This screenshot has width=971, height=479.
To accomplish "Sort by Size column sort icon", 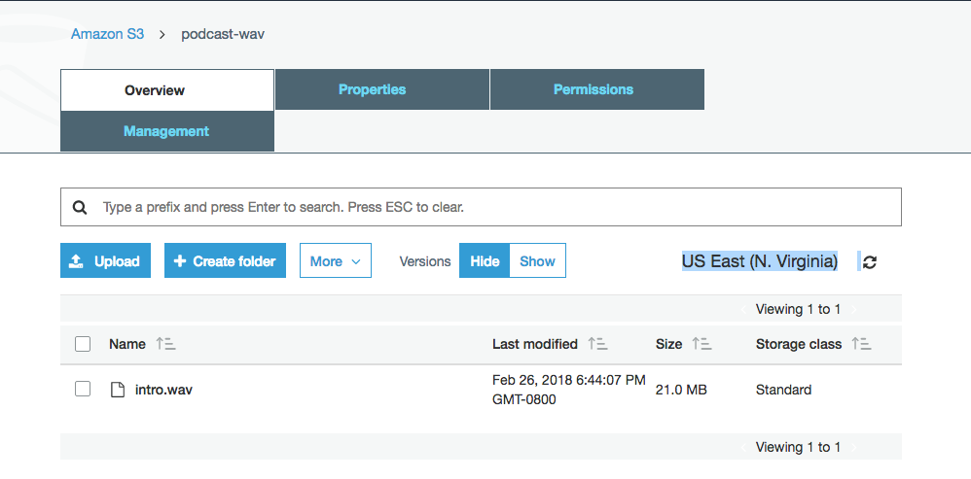I will click(x=701, y=344).
